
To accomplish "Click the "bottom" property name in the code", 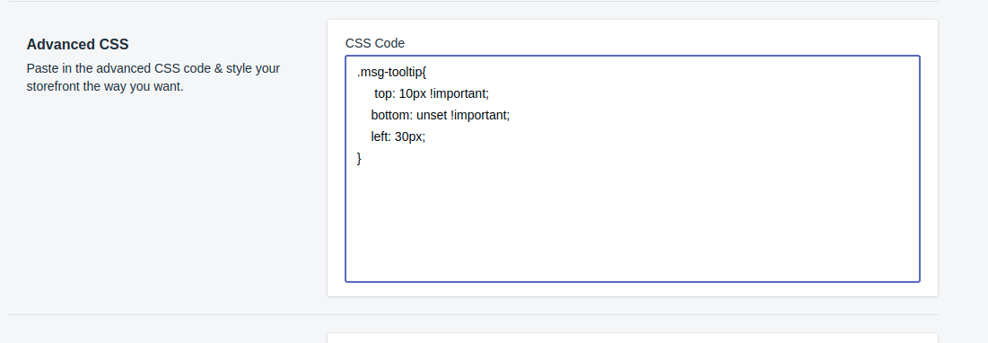I will pyautogui.click(x=390, y=116).
